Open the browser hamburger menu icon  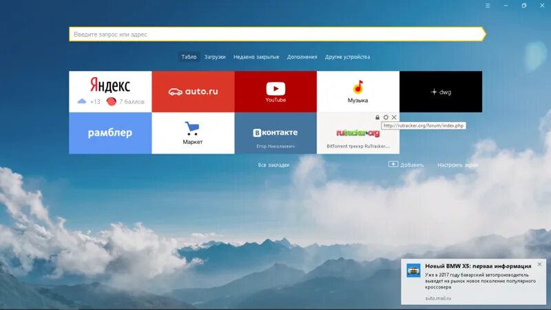click(488, 6)
